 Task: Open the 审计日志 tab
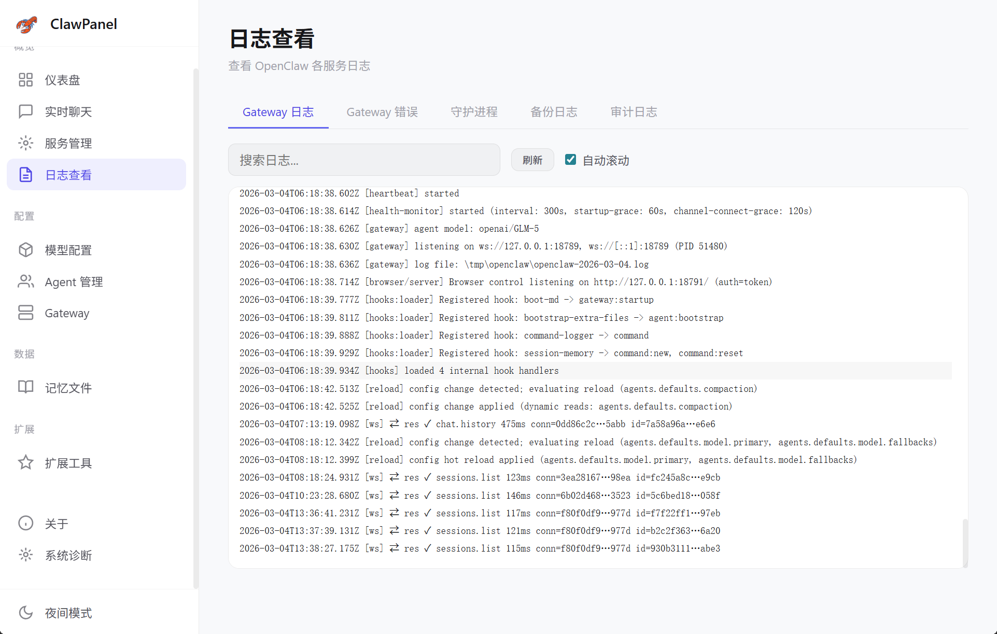633,112
